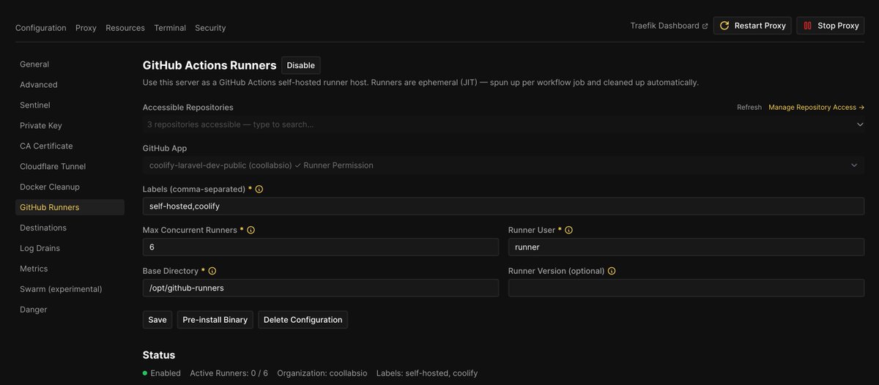This screenshot has height=385, width=879.
Task: Go to the Resources tab
Action: pyautogui.click(x=125, y=28)
